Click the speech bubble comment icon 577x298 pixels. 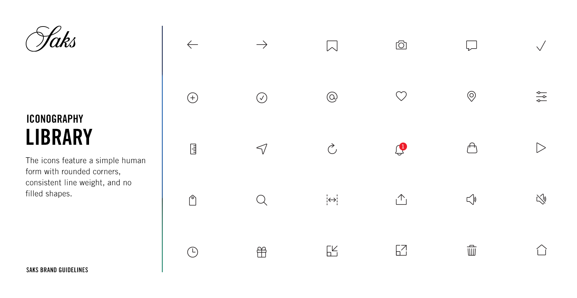click(471, 46)
